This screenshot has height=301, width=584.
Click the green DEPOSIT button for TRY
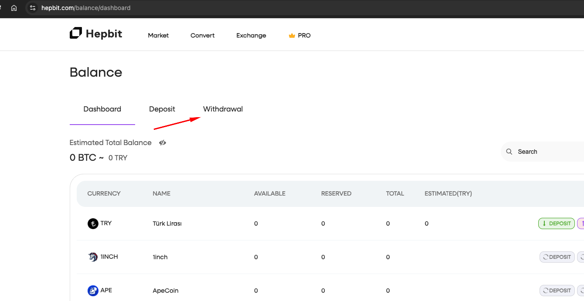[x=557, y=223]
